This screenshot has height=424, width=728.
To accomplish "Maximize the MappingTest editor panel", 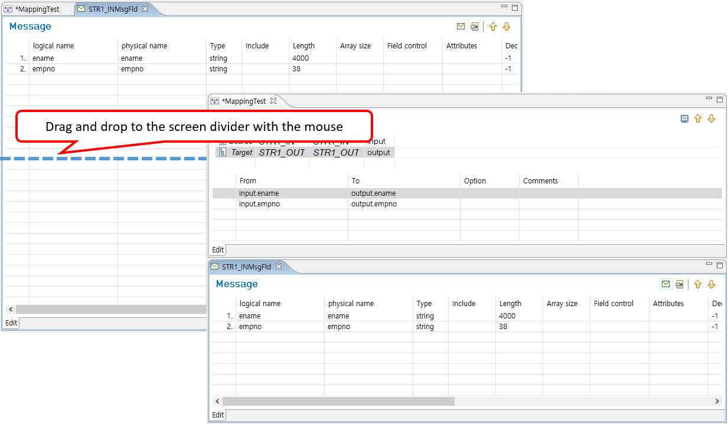I will coord(719,100).
